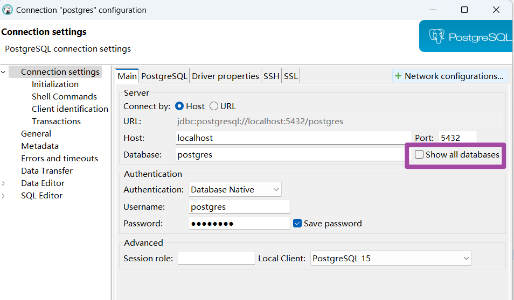Select the URL radio button

pos(214,106)
